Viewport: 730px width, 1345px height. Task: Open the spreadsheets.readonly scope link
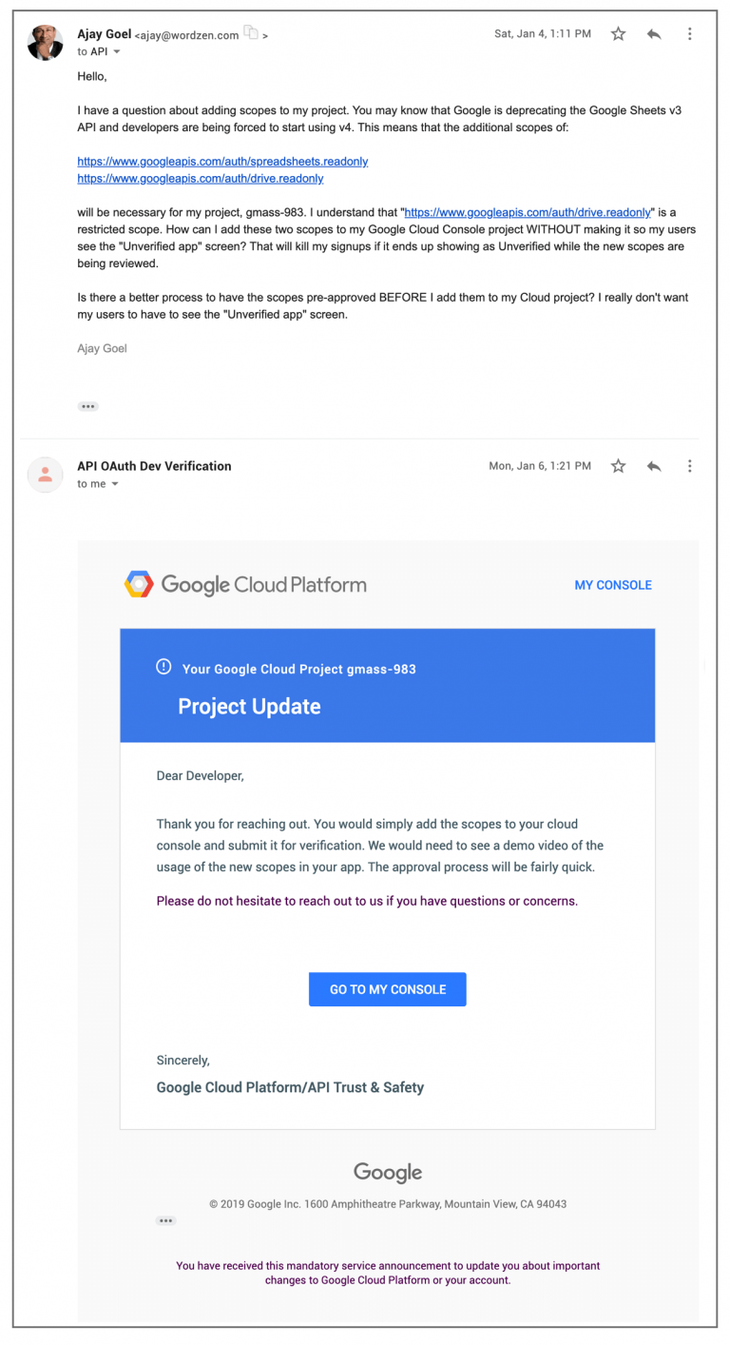pos(221,161)
